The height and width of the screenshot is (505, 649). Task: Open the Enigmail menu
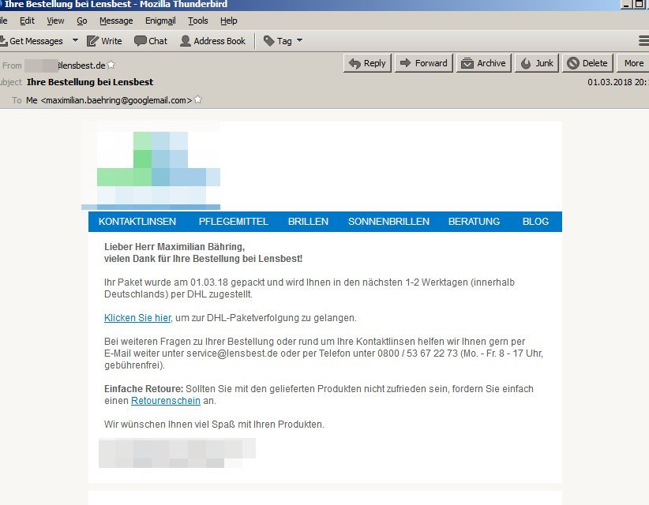coord(160,21)
